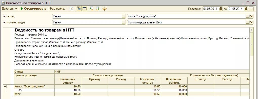This screenshot has width=258, height=99.
Task: Open Склад comparison type selection ellipsis
Action: tap(124, 16)
